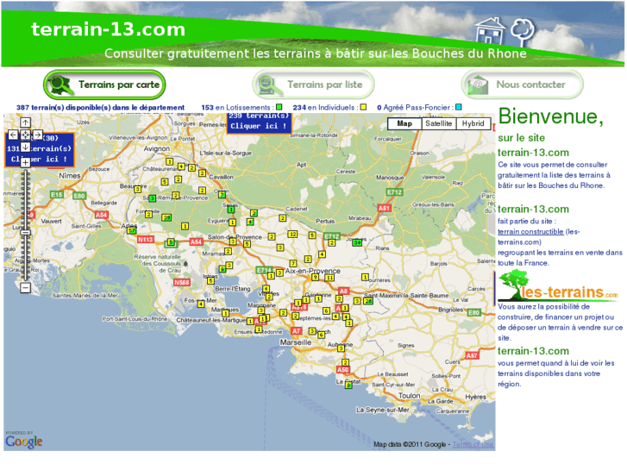The image size is (627, 470).
Task: Zoom in with the plus button
Action: point(25,162)
